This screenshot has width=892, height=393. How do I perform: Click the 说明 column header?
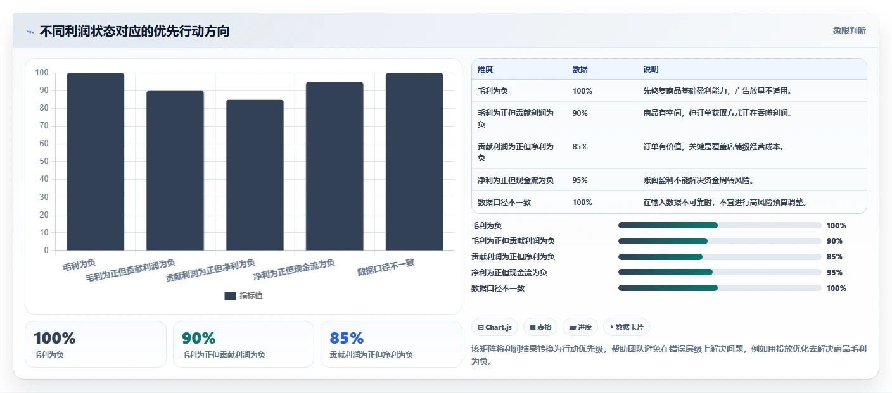pyautogui.click(x=651, y=69)
